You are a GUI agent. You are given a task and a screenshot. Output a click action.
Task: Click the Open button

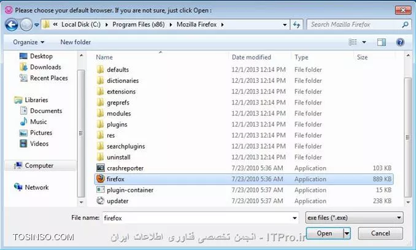click(x=325, y=233)
